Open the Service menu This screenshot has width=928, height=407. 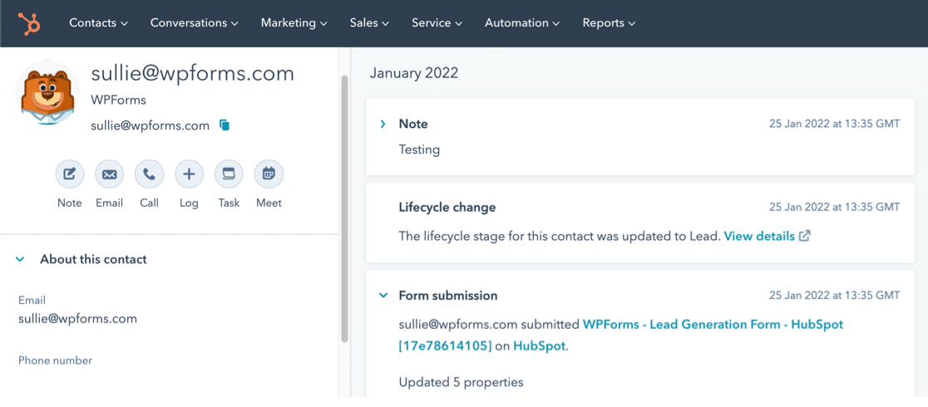(x=437, y=23)
